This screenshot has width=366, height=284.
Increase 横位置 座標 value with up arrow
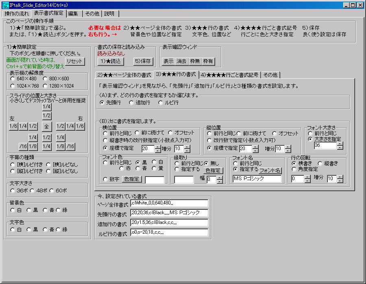coord(158,147)
